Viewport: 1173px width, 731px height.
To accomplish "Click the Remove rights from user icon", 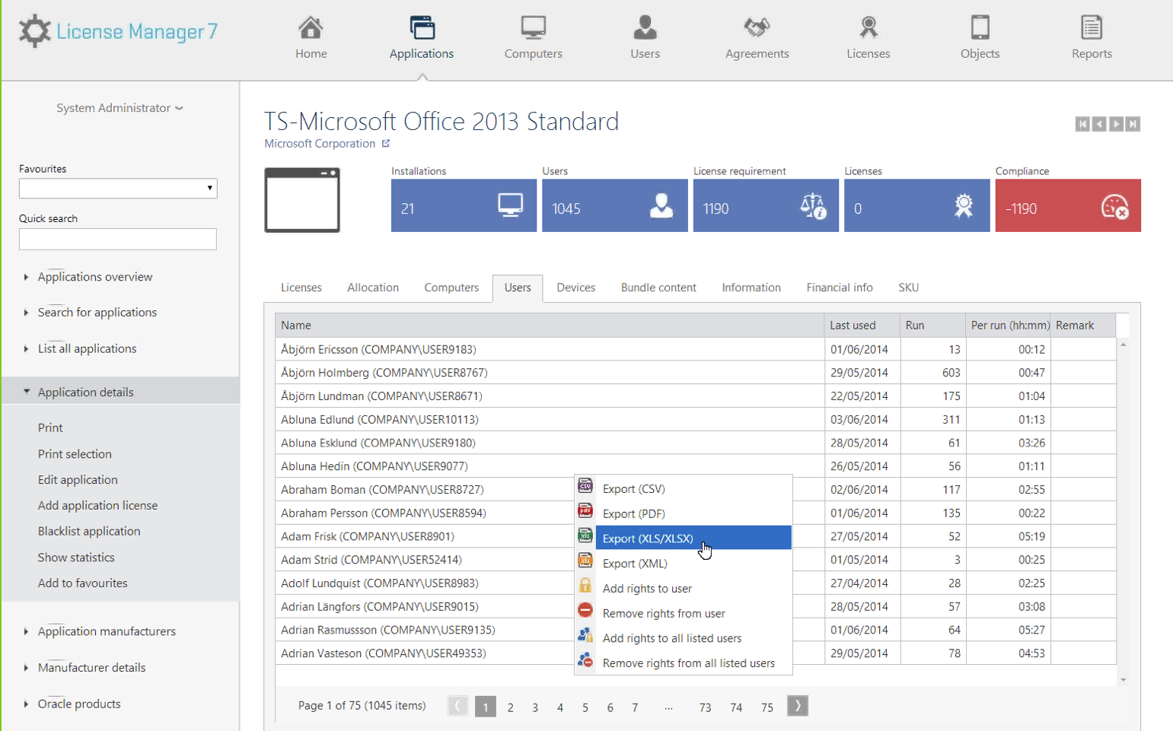I will 585,611.
